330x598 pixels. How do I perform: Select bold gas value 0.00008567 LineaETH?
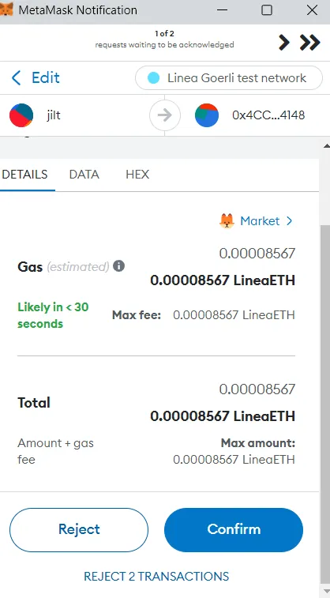click(x=223, y=280)
